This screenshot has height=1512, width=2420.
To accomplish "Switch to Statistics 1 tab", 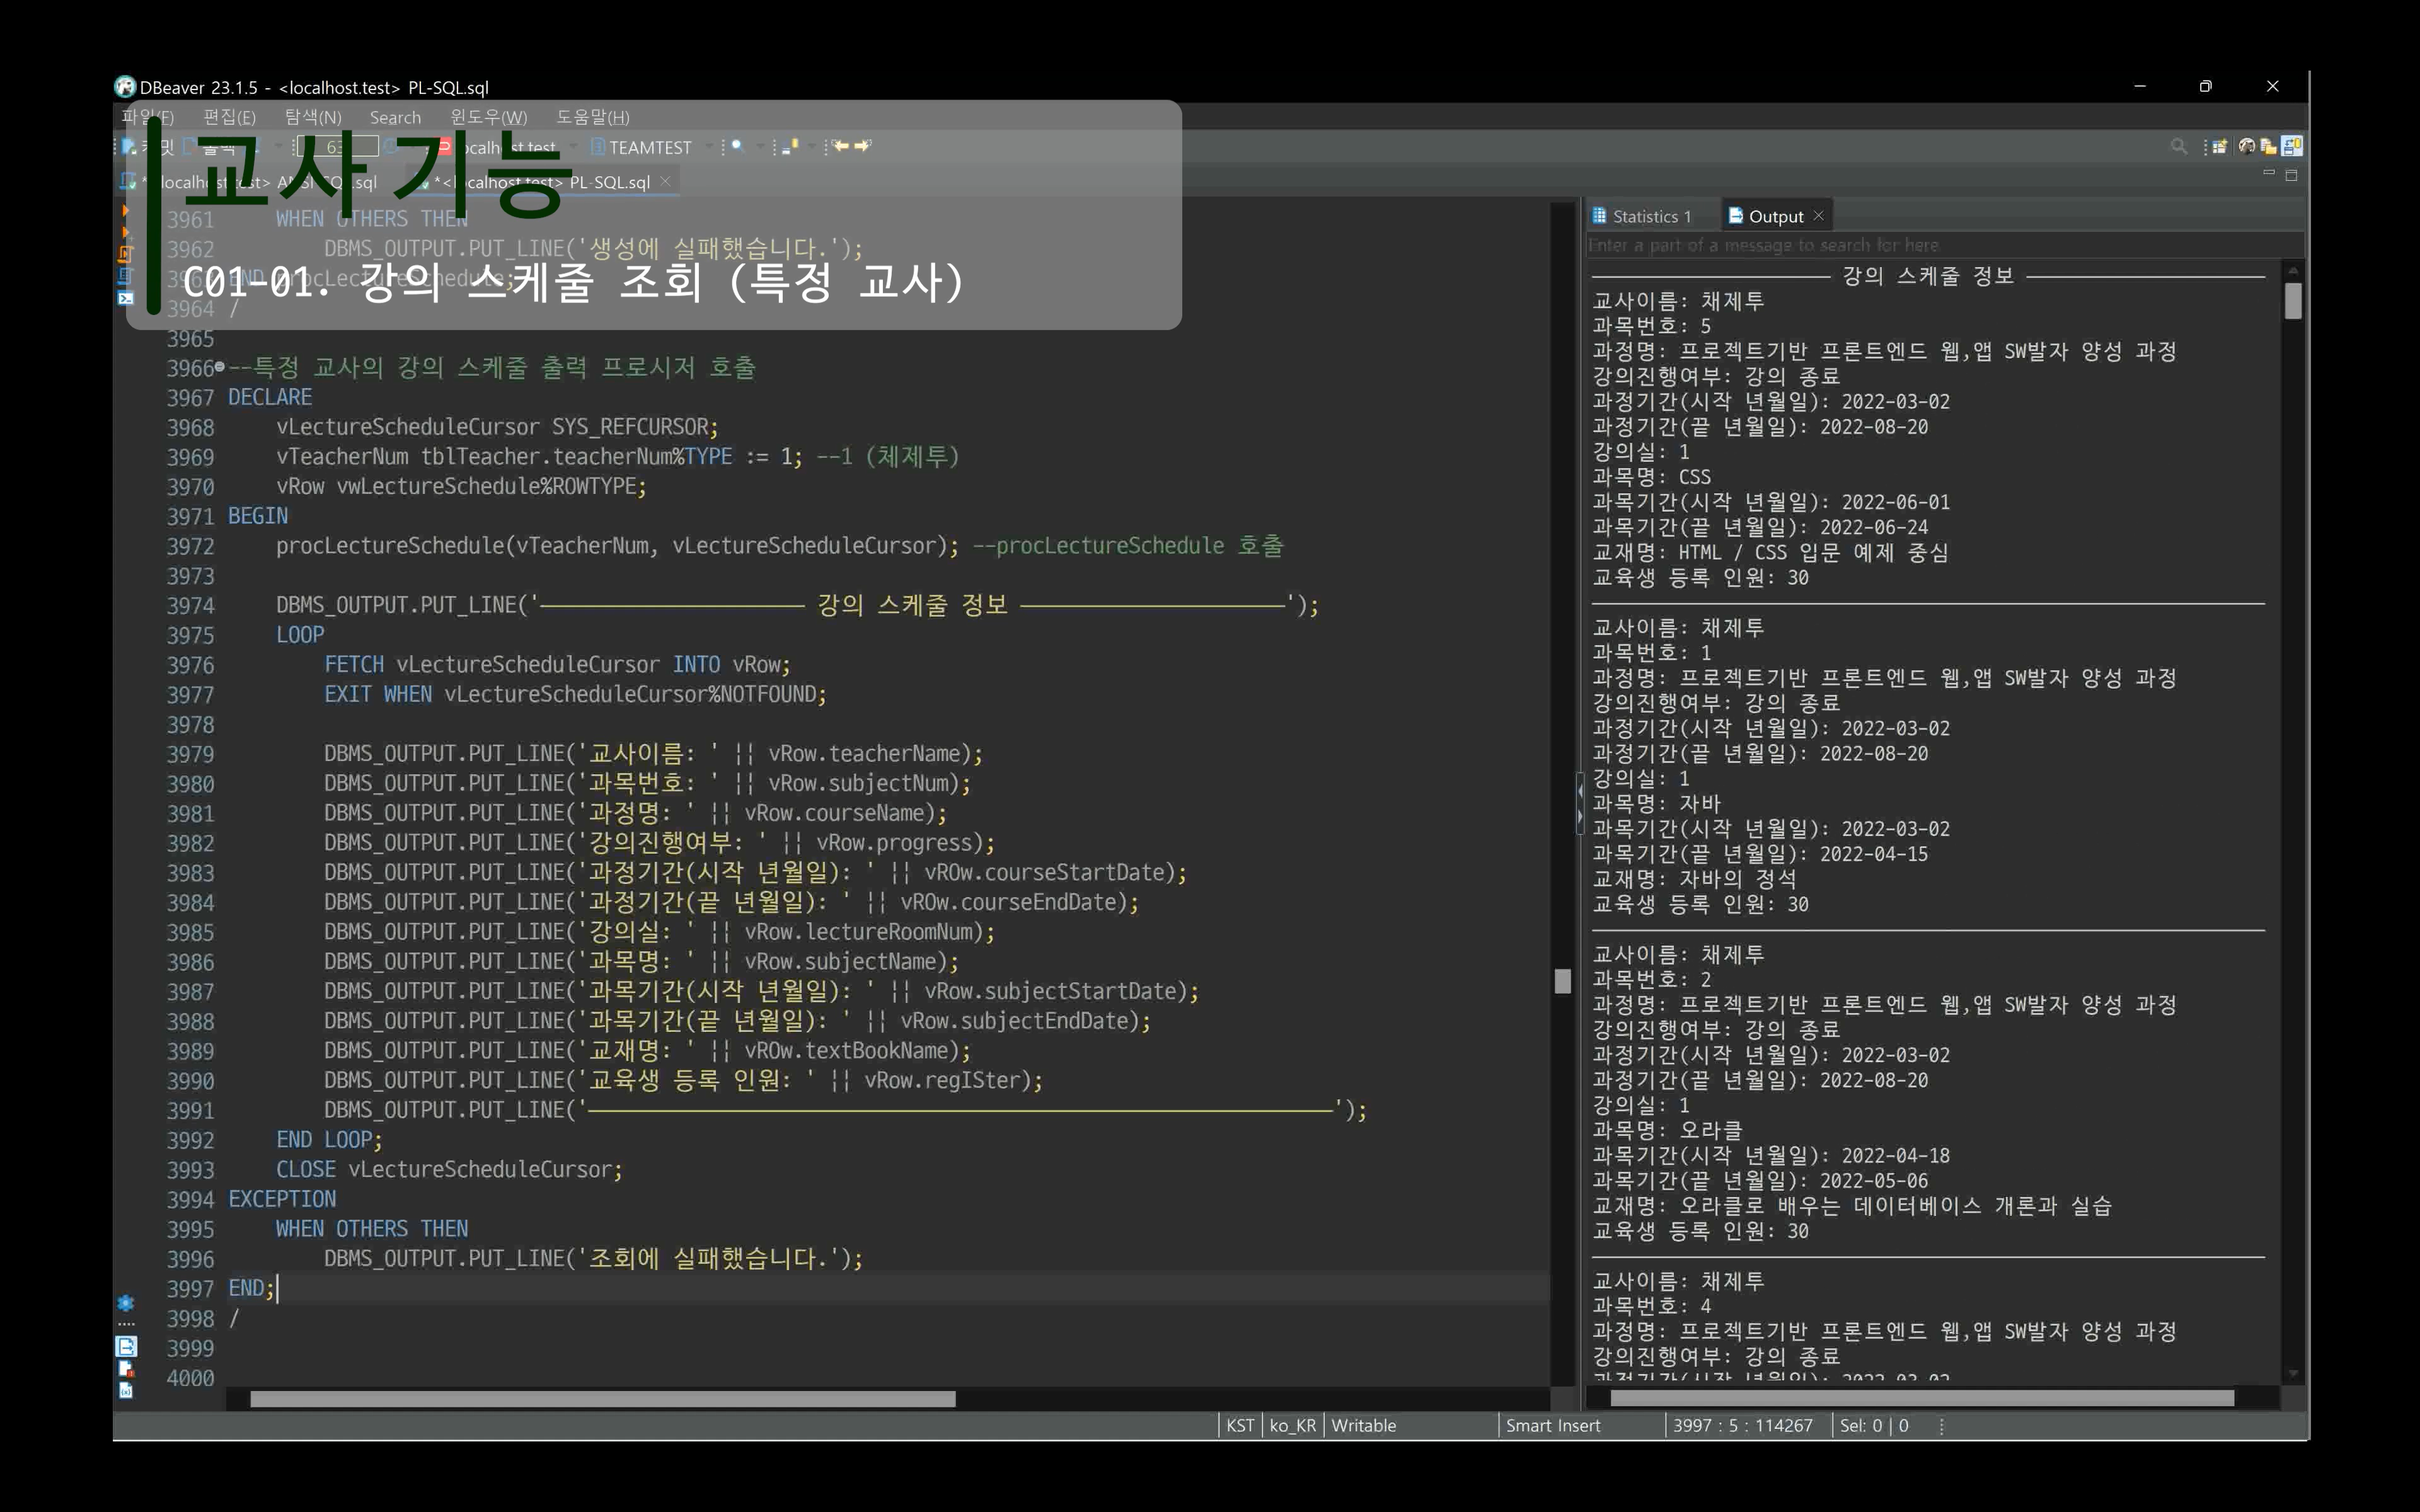I will [x=1642, y=216].
